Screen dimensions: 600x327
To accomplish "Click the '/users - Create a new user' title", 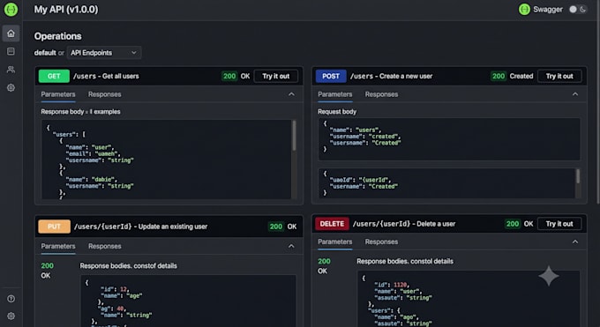I will click(x=391, y=76).
